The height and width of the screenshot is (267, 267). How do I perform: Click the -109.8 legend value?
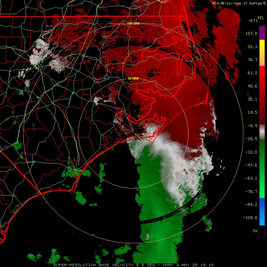250,218
